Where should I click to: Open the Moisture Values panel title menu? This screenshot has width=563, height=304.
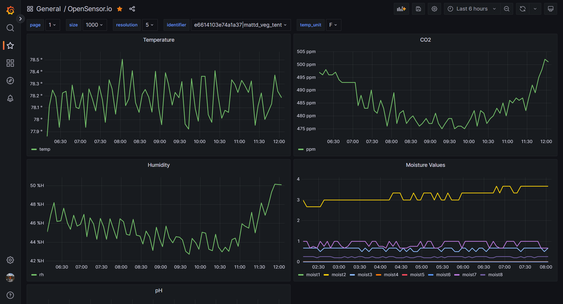tap(425, 165)
